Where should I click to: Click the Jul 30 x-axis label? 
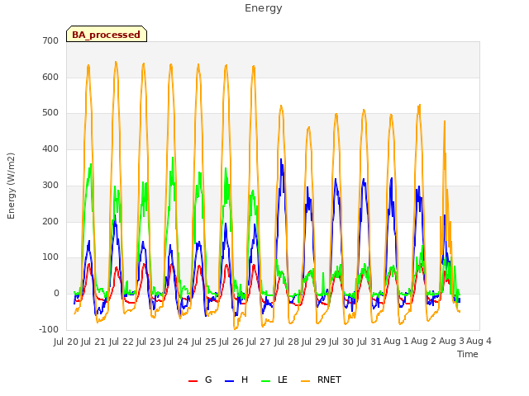tap(341, 342)
